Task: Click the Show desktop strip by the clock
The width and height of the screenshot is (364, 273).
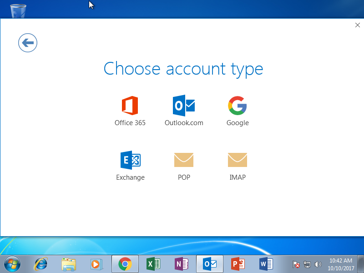Action: [360, 264]
